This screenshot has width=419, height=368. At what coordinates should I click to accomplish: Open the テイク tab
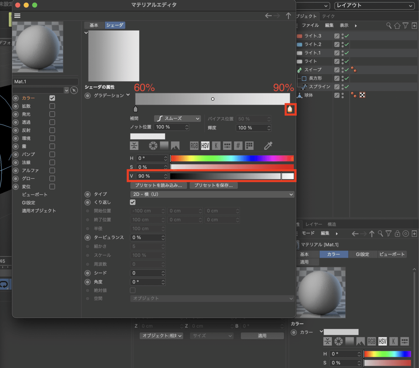328,16
